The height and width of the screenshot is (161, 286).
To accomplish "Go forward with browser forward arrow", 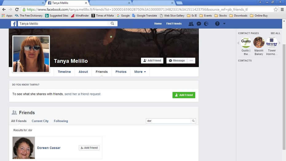I will pyautogui.click(x=10, y=10).
